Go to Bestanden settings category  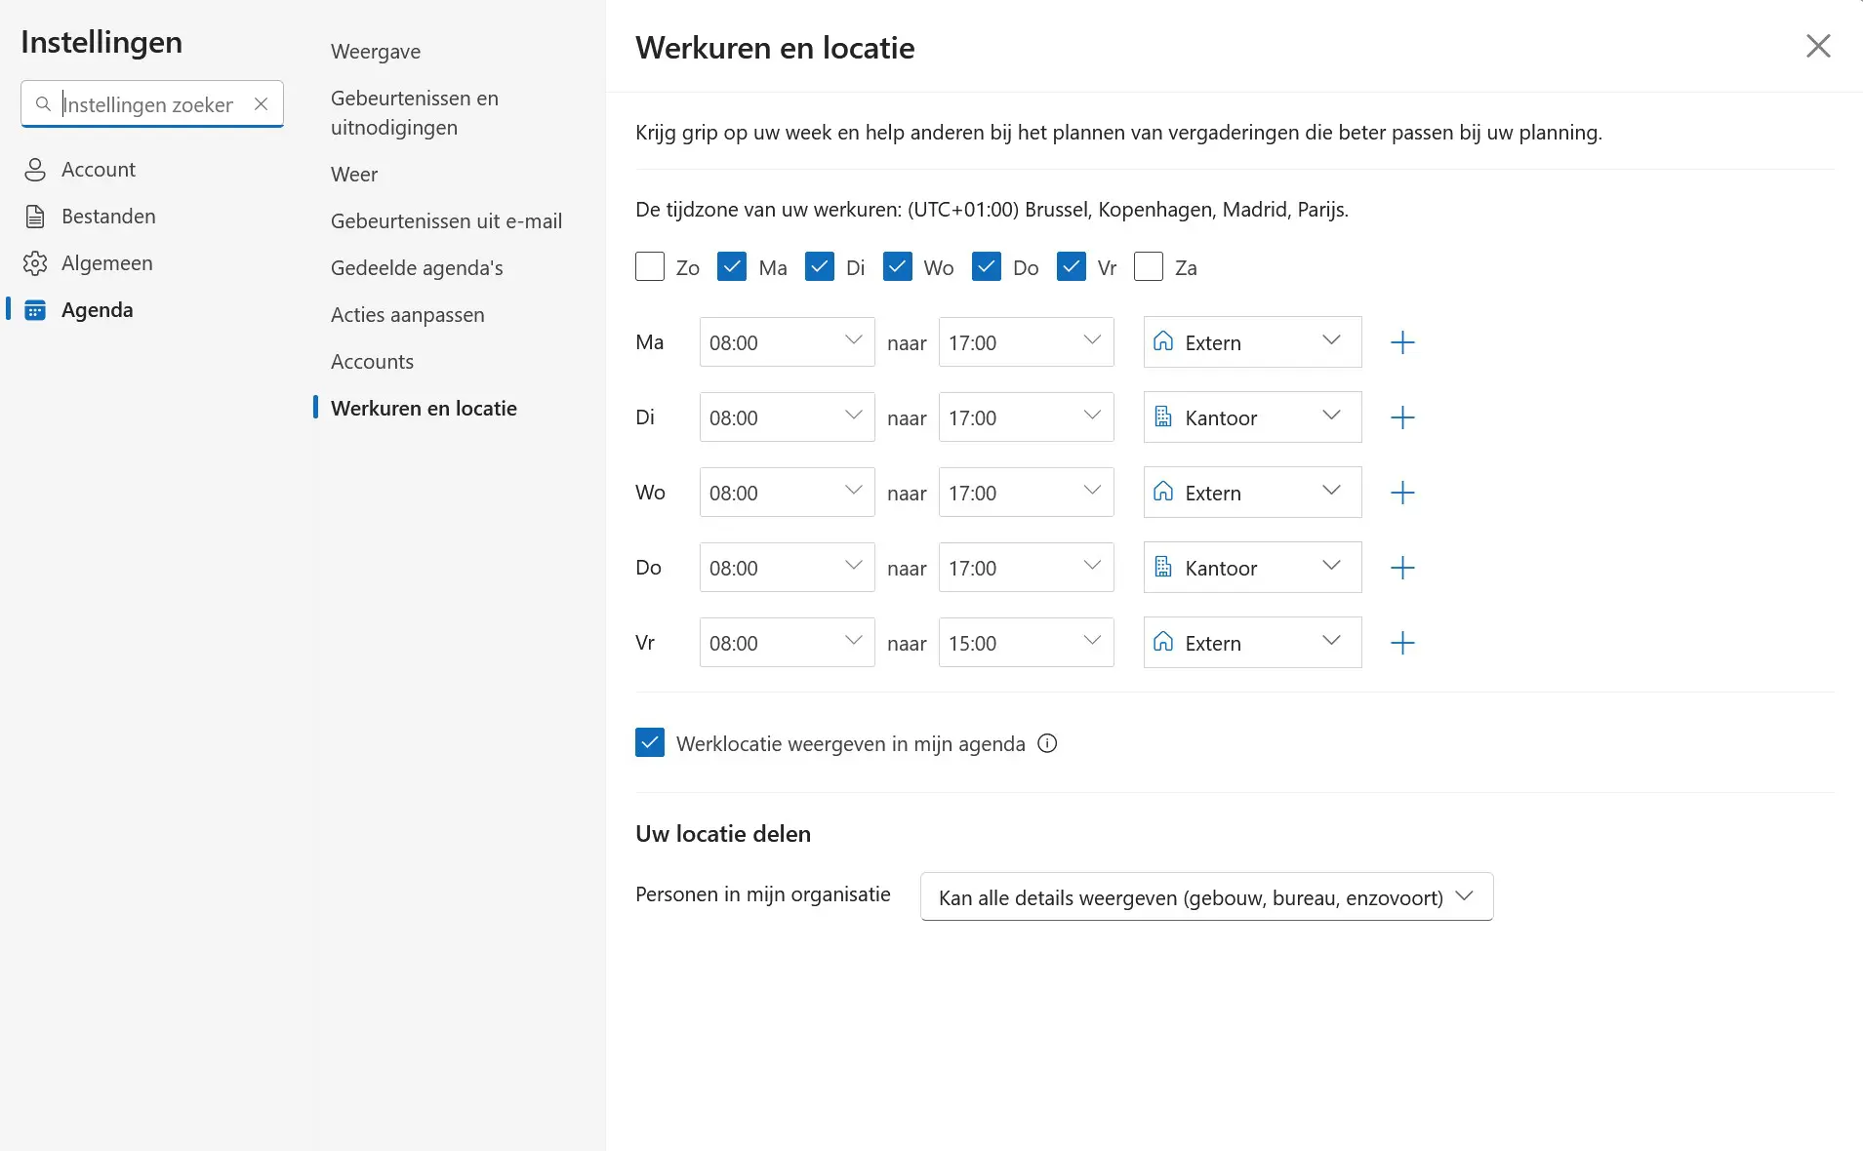point(108,217)
